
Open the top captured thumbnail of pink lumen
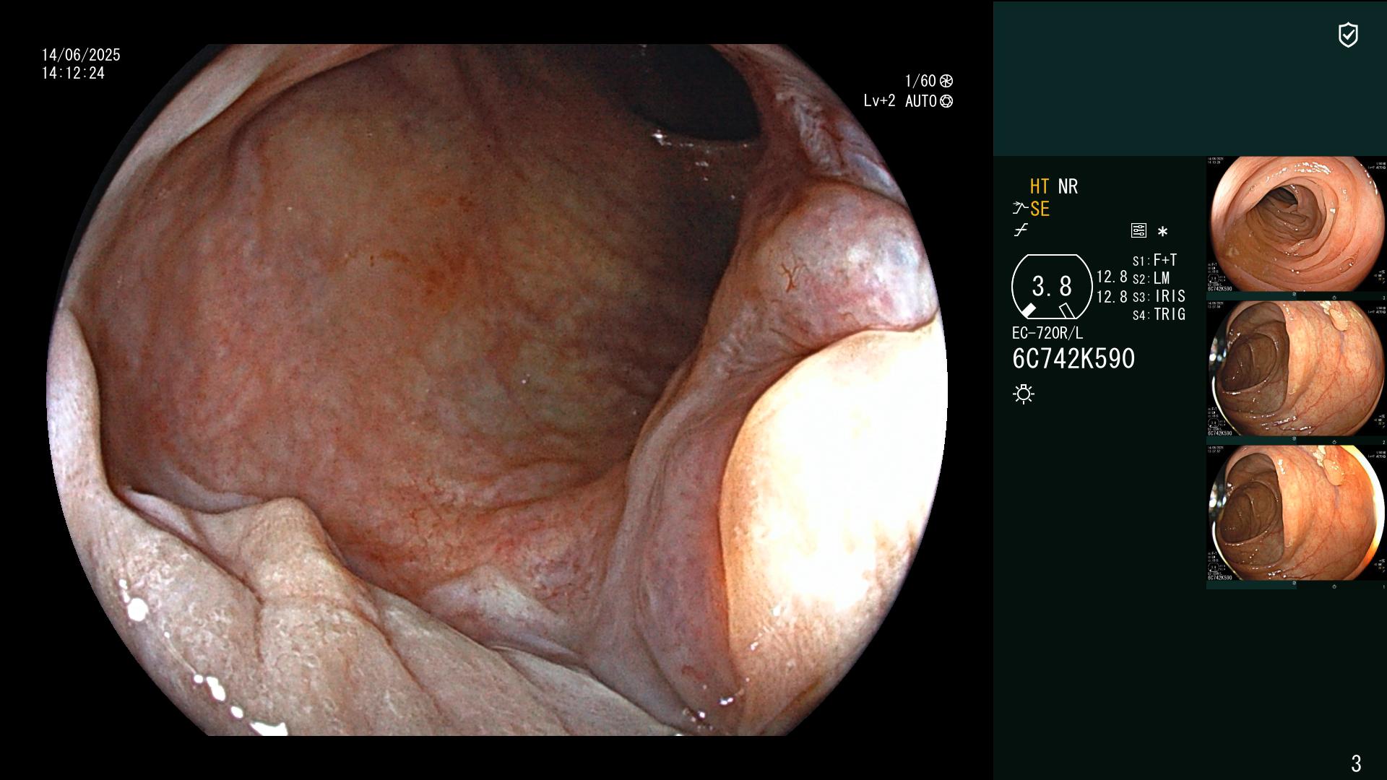coord(1296,224)
